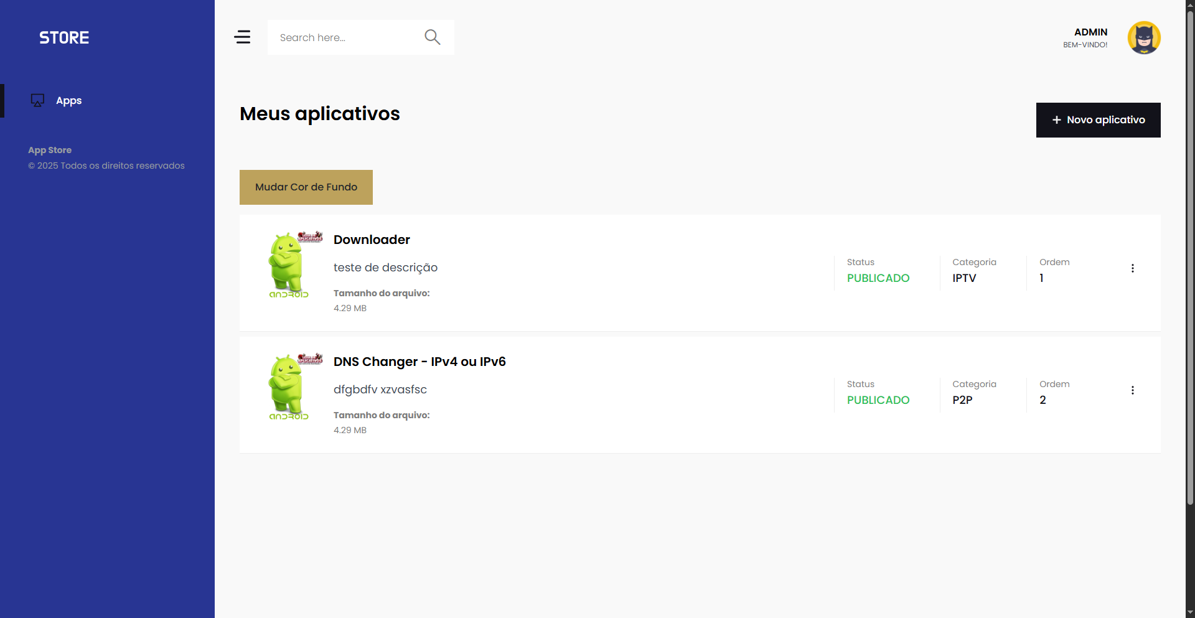The width and height of the screenshot is (1195, 618).
Task: Click the page vertical scrollbar
Action: pos(1190,249)
